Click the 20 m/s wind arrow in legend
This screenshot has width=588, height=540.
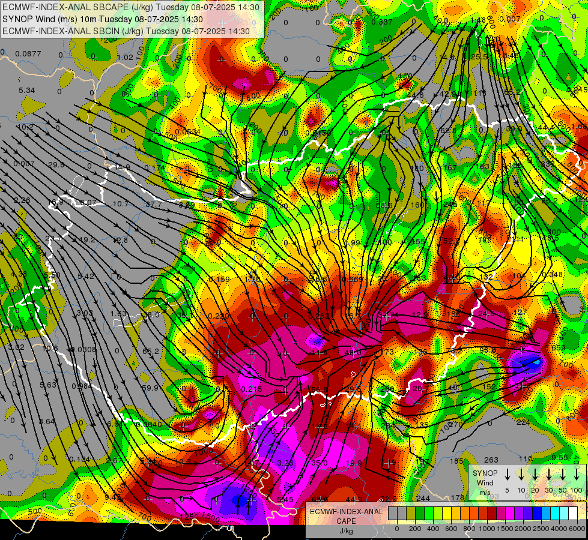(x=535, y=475)
